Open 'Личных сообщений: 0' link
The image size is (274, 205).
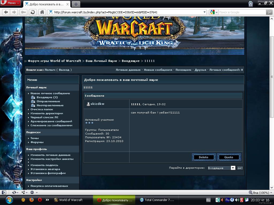pos(226,70)
